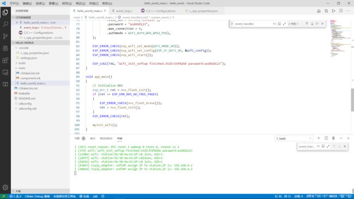Go to previous match in editor find widget
Viewport: 354px width, 199px height.
tap(307, 24)
